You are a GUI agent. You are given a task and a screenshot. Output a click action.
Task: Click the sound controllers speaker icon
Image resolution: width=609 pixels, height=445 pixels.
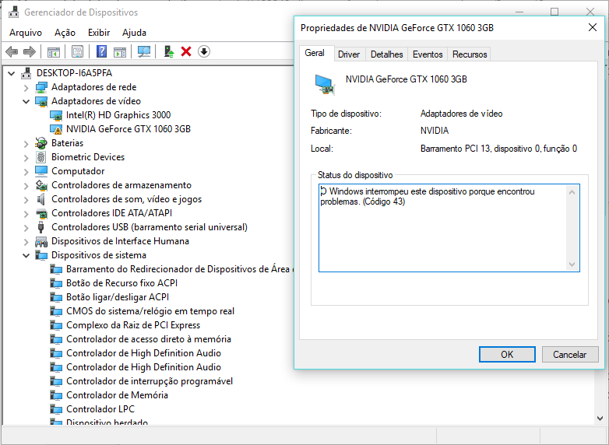click(41, 199)
